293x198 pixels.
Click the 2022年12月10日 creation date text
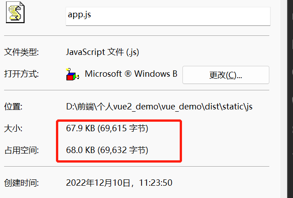tap(98, 183)
